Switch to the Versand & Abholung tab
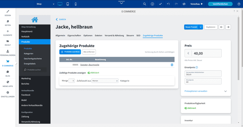 [114, 36]
